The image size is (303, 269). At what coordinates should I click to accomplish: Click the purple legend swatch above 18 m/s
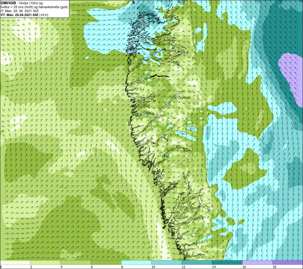click(288, 263)
